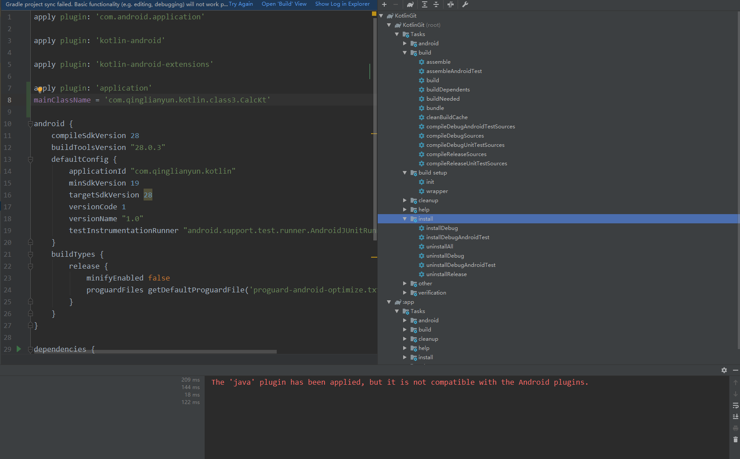Expand the cleanup tasks folder under root

pyautogui.click(x=404, y=200)
